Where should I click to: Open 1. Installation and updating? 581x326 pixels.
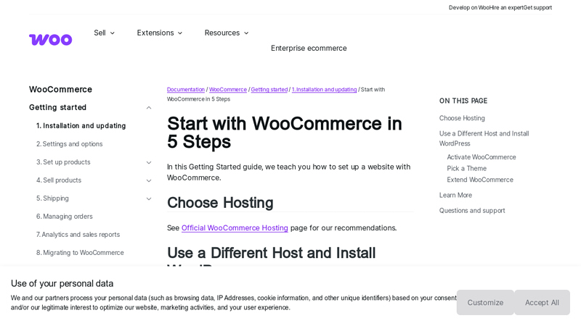[81, 125]
